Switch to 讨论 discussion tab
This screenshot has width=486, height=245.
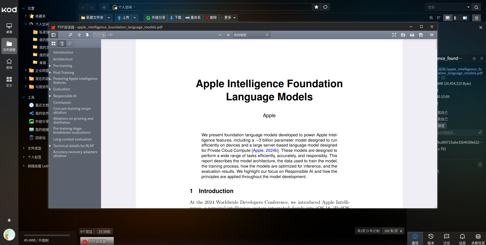[x=447, y=239]
